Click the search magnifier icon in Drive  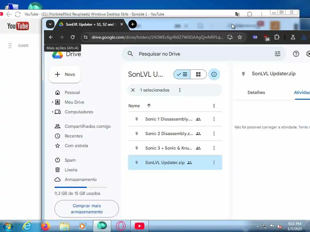[x=130, y=54]
